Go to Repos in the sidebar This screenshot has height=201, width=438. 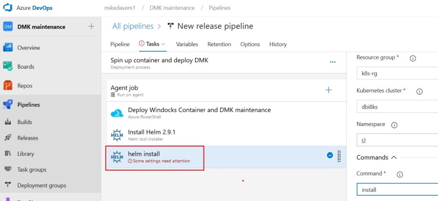24,86
